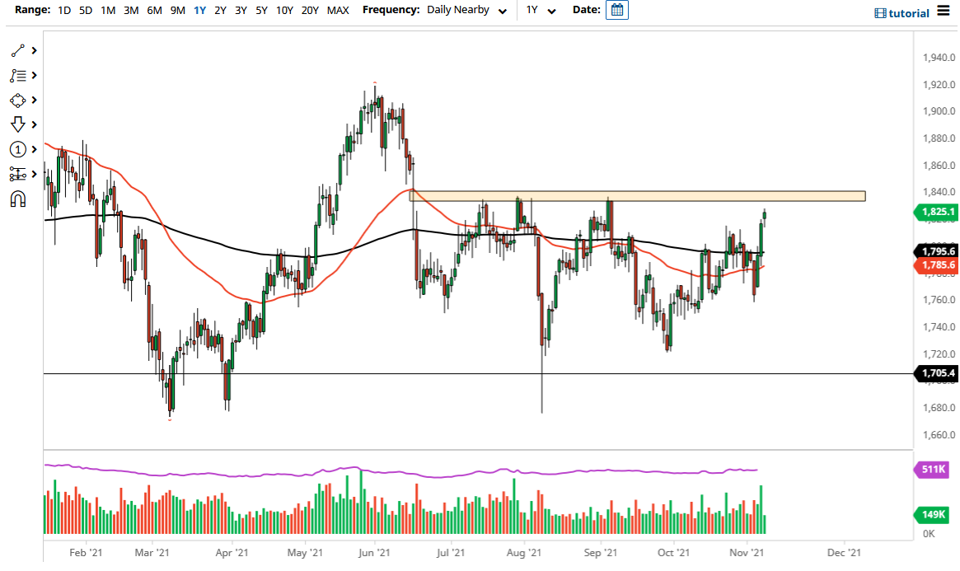Click the 1,785.6 red moving average label
Screen dimensions: 960x571
click(x=935, y=265)
